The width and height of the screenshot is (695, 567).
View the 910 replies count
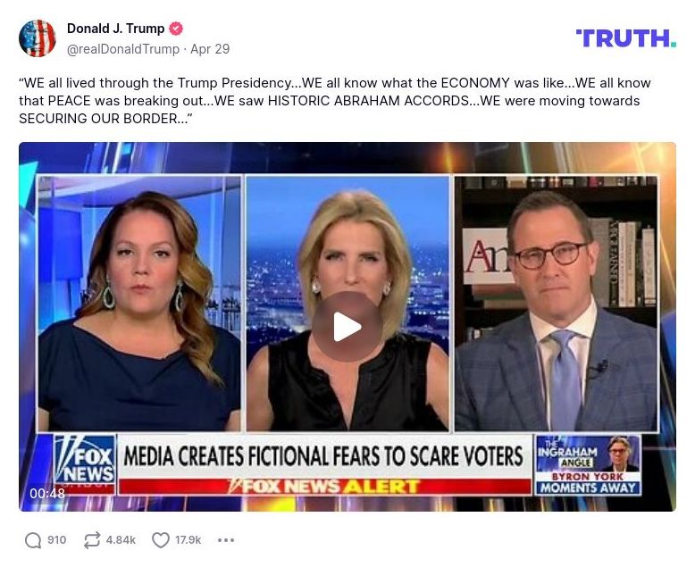[57, 540]
